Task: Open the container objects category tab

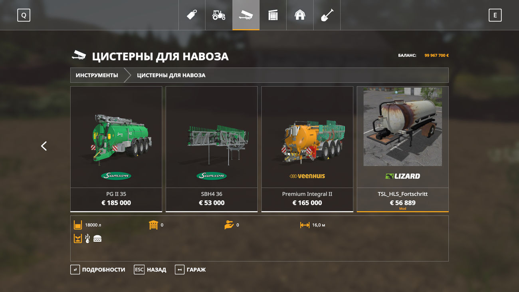Action: point(273,15)
